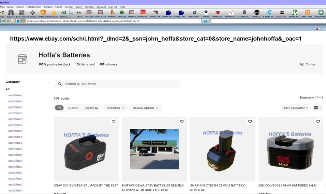Filter results by Buy It Now
The image size is (326, 194).
pos(91,108)
